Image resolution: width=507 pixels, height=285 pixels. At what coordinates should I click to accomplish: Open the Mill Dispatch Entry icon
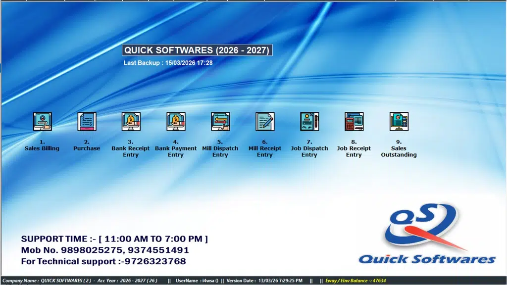pyautogui.click(x=220, y=122)
